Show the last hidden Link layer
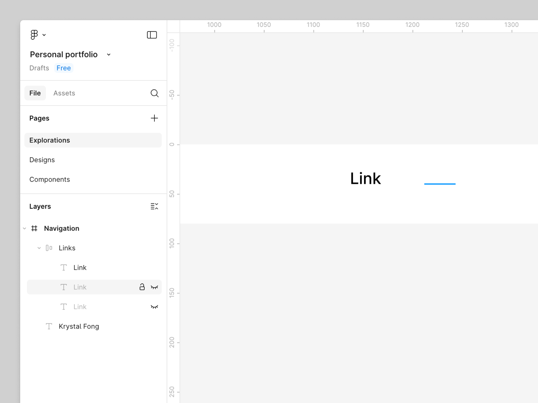Viewport: 538px width, 403px height. (x=154, y=307)
